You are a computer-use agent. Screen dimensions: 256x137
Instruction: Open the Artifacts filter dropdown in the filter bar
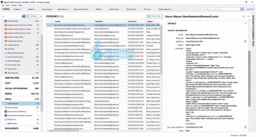tap(32, 9)
